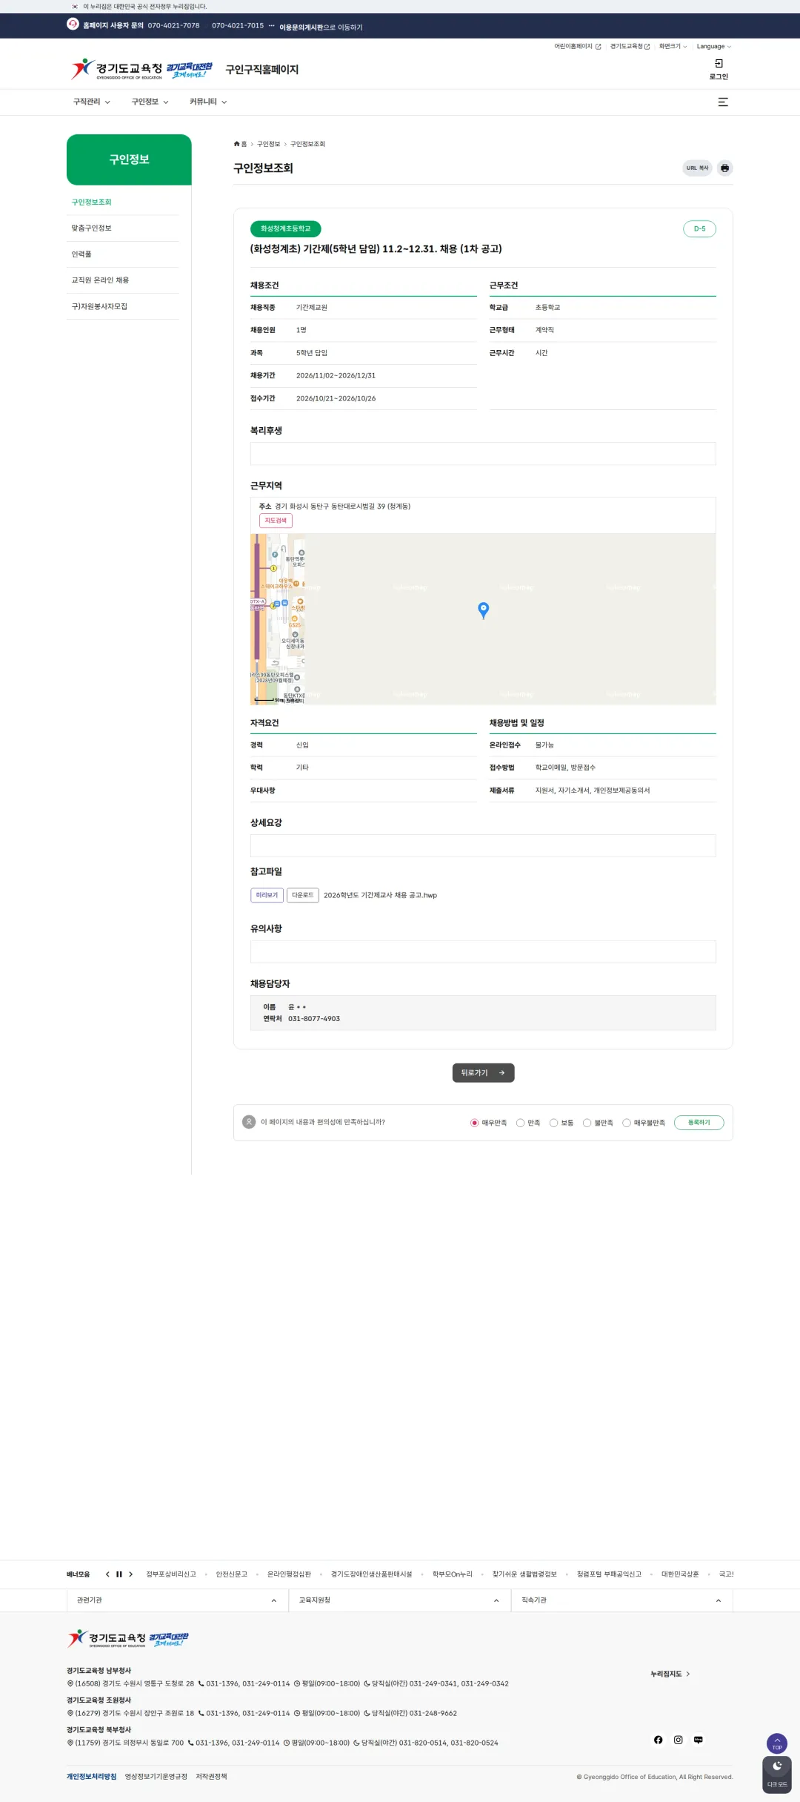Select the 만족 radio button
The height and width of the screenshot is (1802, 800).
[x=520, y=1123]
